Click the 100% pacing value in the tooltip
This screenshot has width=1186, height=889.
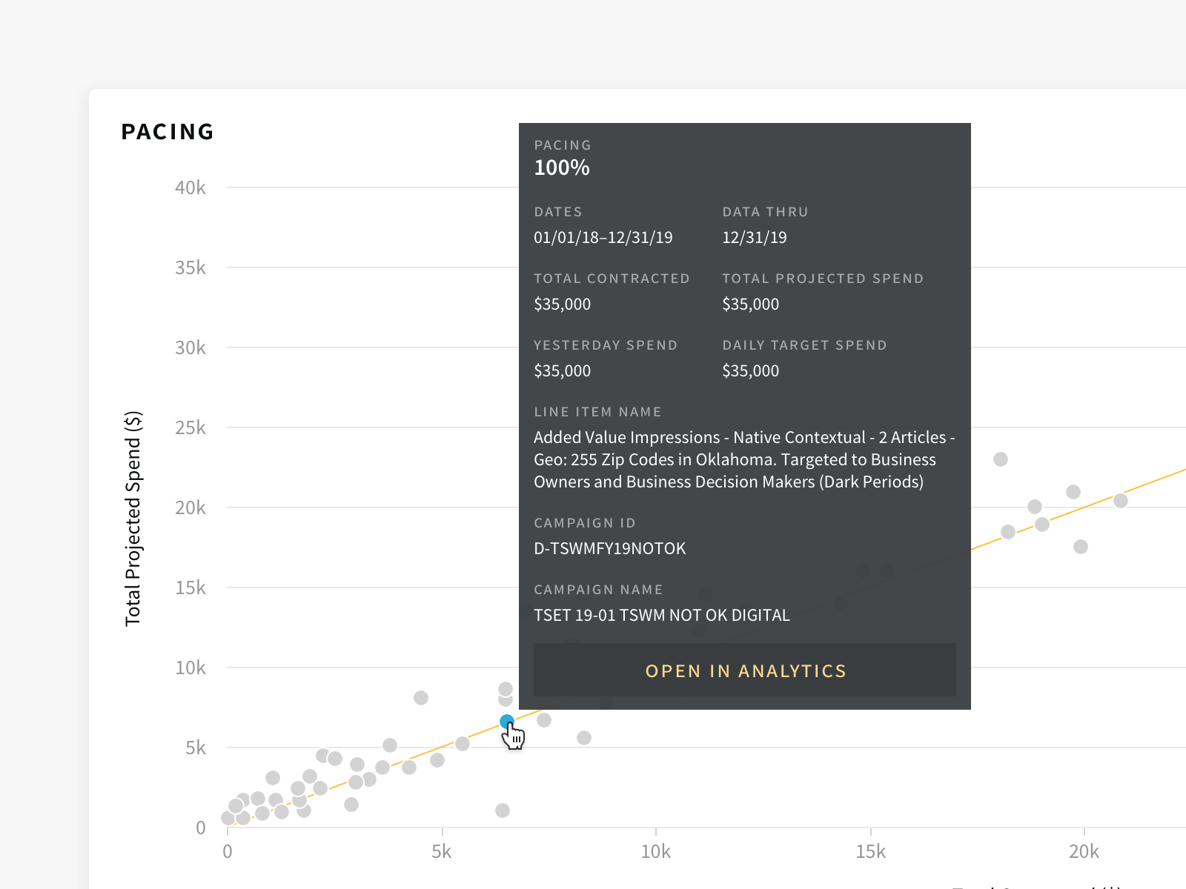[x=561, y=167]
